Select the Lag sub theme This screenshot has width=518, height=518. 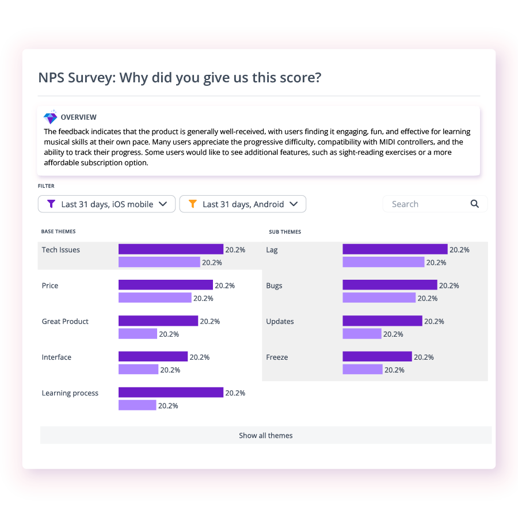(272, 250)
